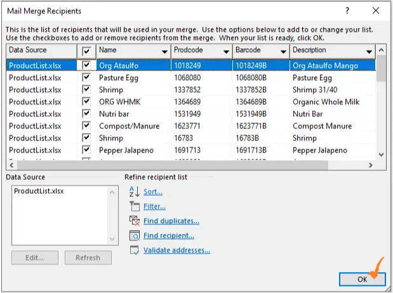
Task: Uncheck the Shrimp 16783 row checkbox
Action: (x=86, y=137)
